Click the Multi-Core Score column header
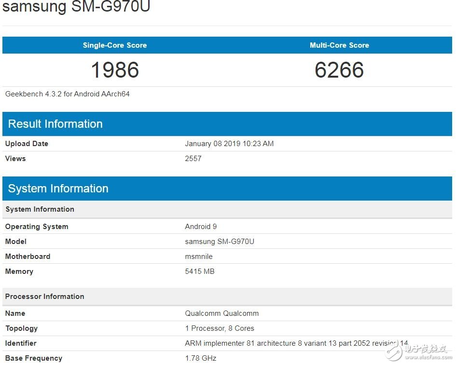 tap(339, 45)
